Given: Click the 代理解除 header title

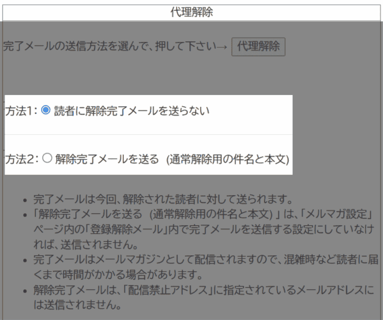Looking at the screenshot, I should [192, 12].
